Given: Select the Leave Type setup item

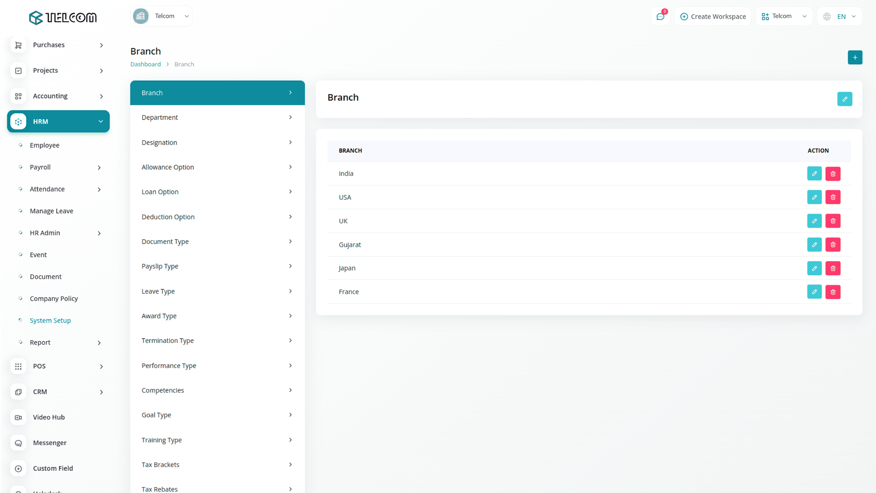Looking at the screenshot, I should [x=217, y=291].
